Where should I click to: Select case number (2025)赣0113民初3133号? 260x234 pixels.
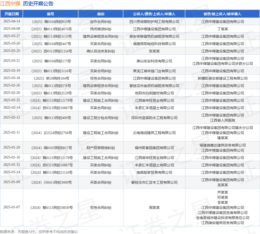(52, 36)
